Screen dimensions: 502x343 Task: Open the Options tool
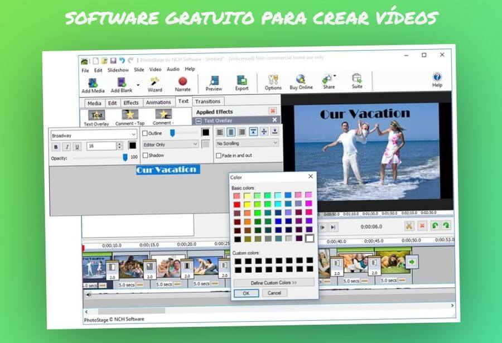[x=273, y=83]
